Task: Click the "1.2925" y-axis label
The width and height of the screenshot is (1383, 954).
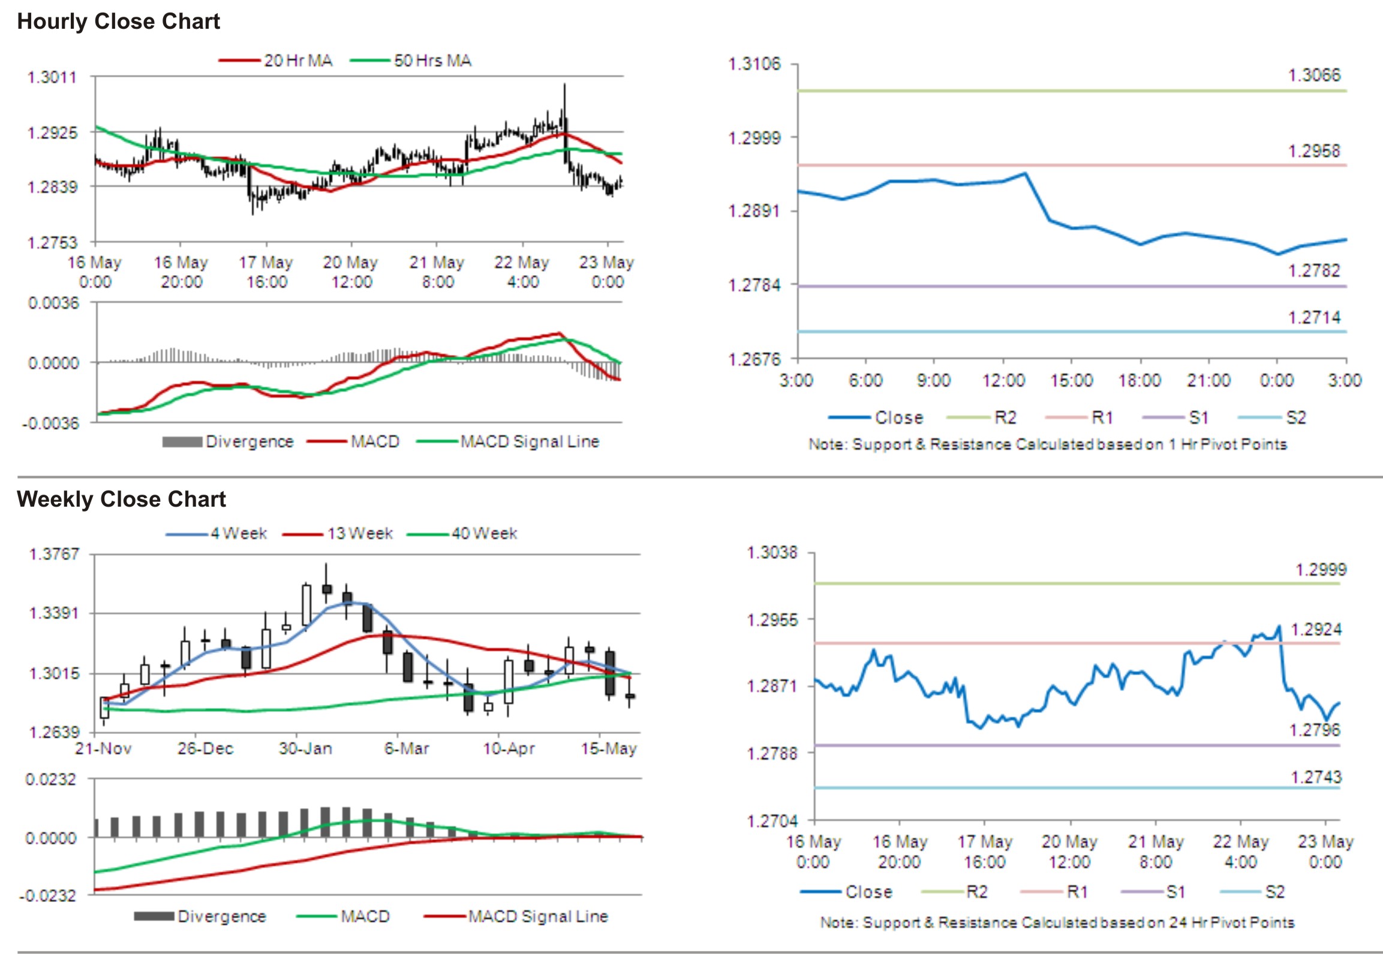Action: (52, 133)
